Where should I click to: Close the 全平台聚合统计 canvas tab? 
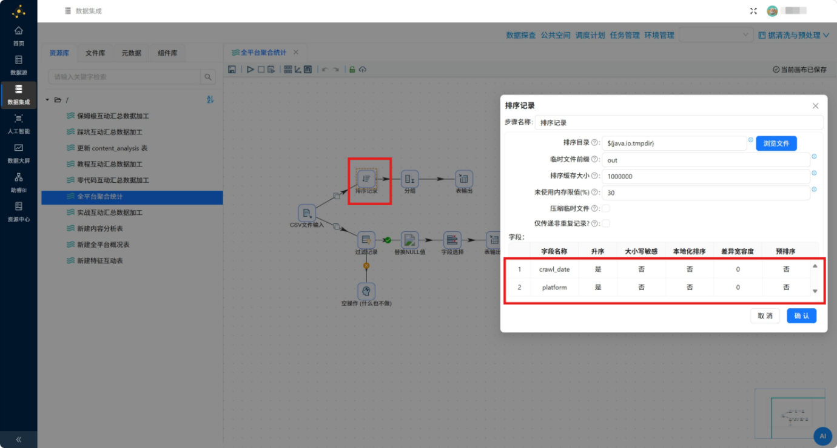(296, 53)
